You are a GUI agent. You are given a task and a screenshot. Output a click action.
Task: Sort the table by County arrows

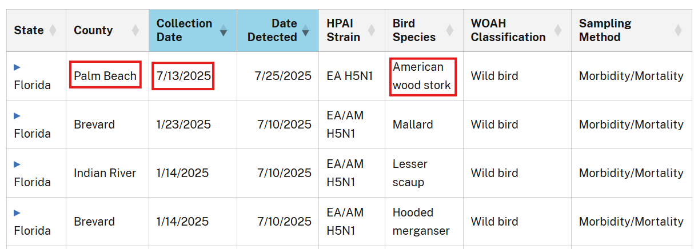(x=135, y=30)
